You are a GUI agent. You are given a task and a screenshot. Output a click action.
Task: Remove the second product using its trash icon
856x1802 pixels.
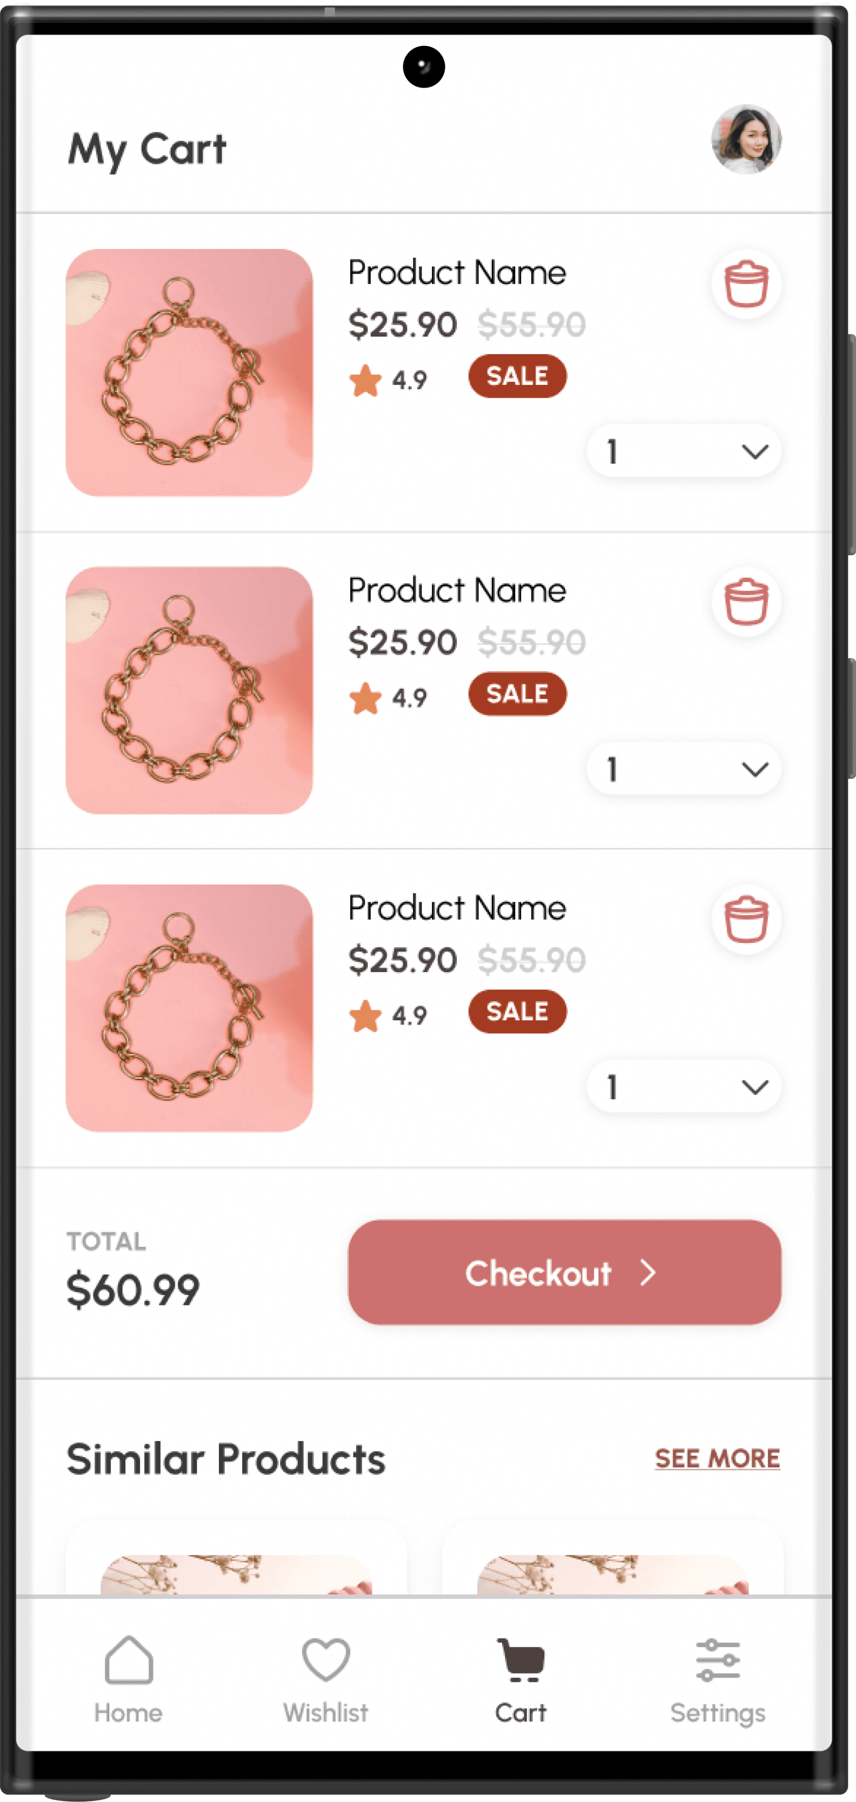(746, 601)
